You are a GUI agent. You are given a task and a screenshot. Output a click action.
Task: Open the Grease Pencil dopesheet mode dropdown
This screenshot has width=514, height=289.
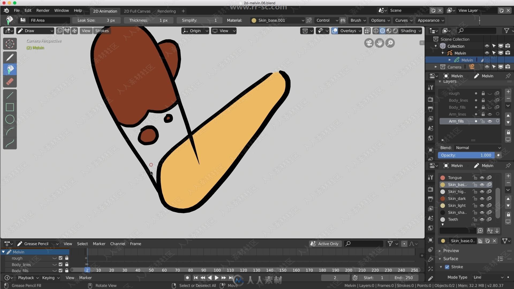[x=37, y=244]
